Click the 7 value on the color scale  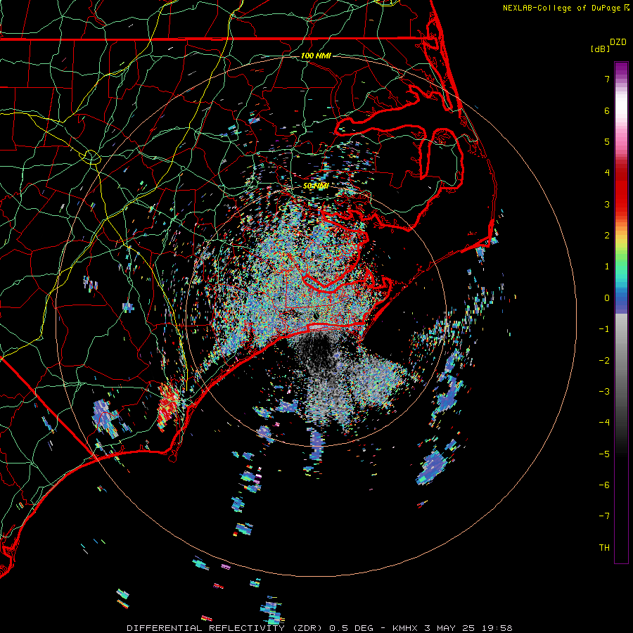[x=607, y=79]
